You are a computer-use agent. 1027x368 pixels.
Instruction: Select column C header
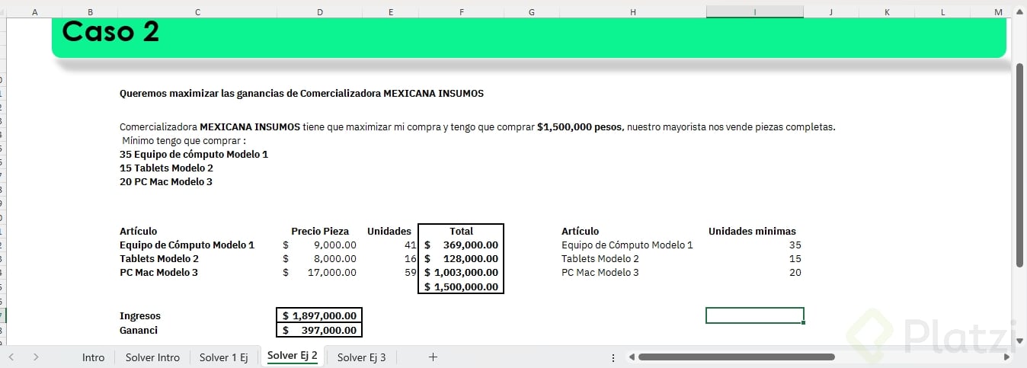(x=197, y=11)
